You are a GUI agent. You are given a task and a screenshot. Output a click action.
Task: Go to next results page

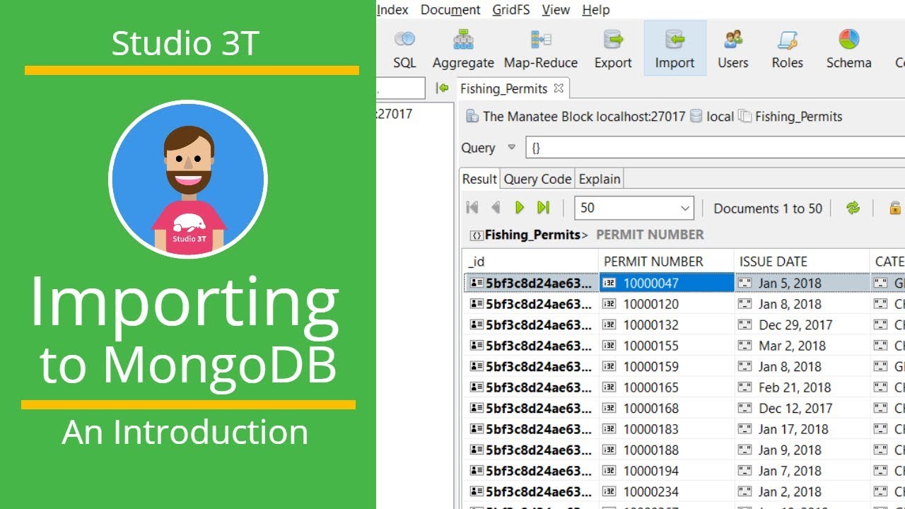[x=520, y=208]
